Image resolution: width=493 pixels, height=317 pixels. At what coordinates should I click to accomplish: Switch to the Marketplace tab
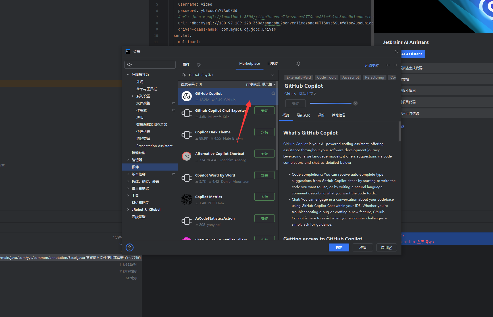tap(249, 64)
